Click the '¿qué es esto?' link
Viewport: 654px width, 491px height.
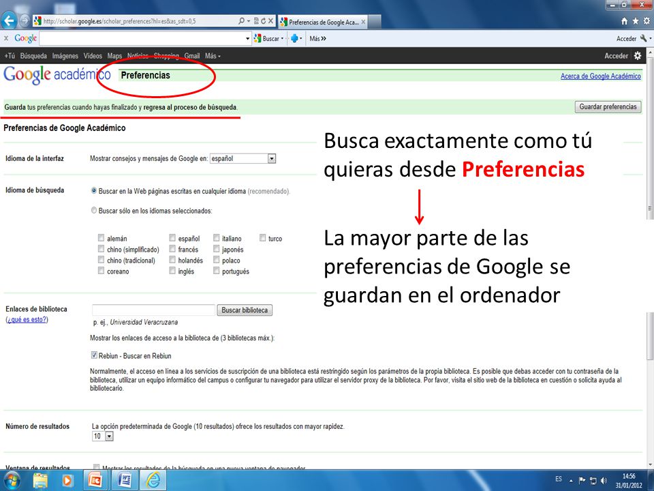(27, 320)
